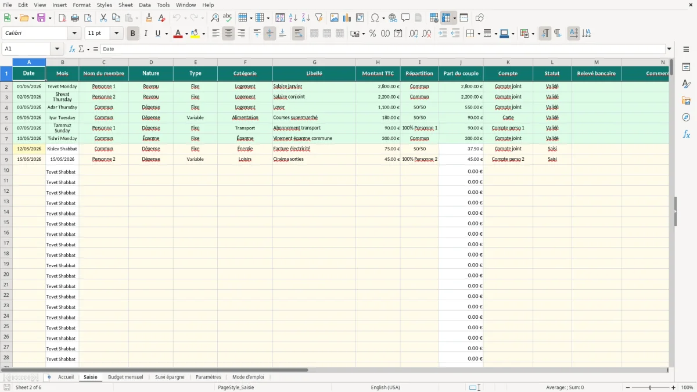Open Find & Replace from the toolbar
The image size is (697, 392).
click(x=215, y=18)
